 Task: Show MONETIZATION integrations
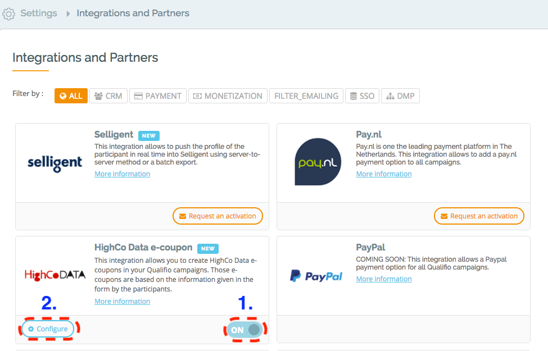pyautogui.click(x=228, y=96)
